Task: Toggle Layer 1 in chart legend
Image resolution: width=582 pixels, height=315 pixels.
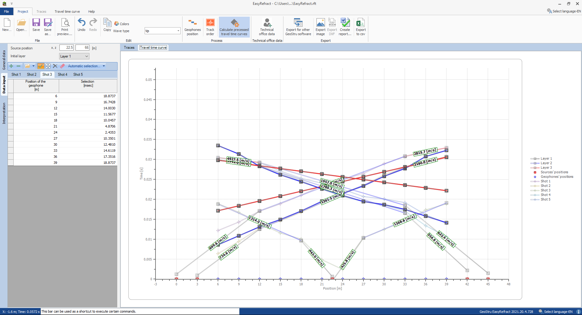Action: 541,159
